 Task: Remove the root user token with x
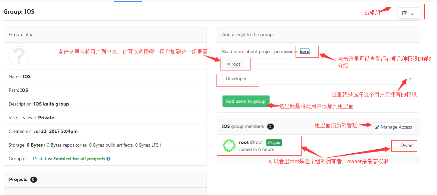228,64
